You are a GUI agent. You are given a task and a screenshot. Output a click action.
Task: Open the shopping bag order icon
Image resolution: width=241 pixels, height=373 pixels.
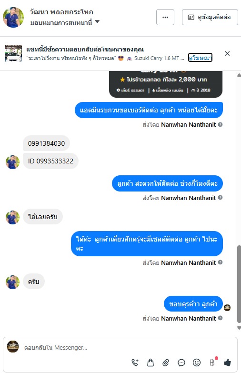[x=151, y=363]
